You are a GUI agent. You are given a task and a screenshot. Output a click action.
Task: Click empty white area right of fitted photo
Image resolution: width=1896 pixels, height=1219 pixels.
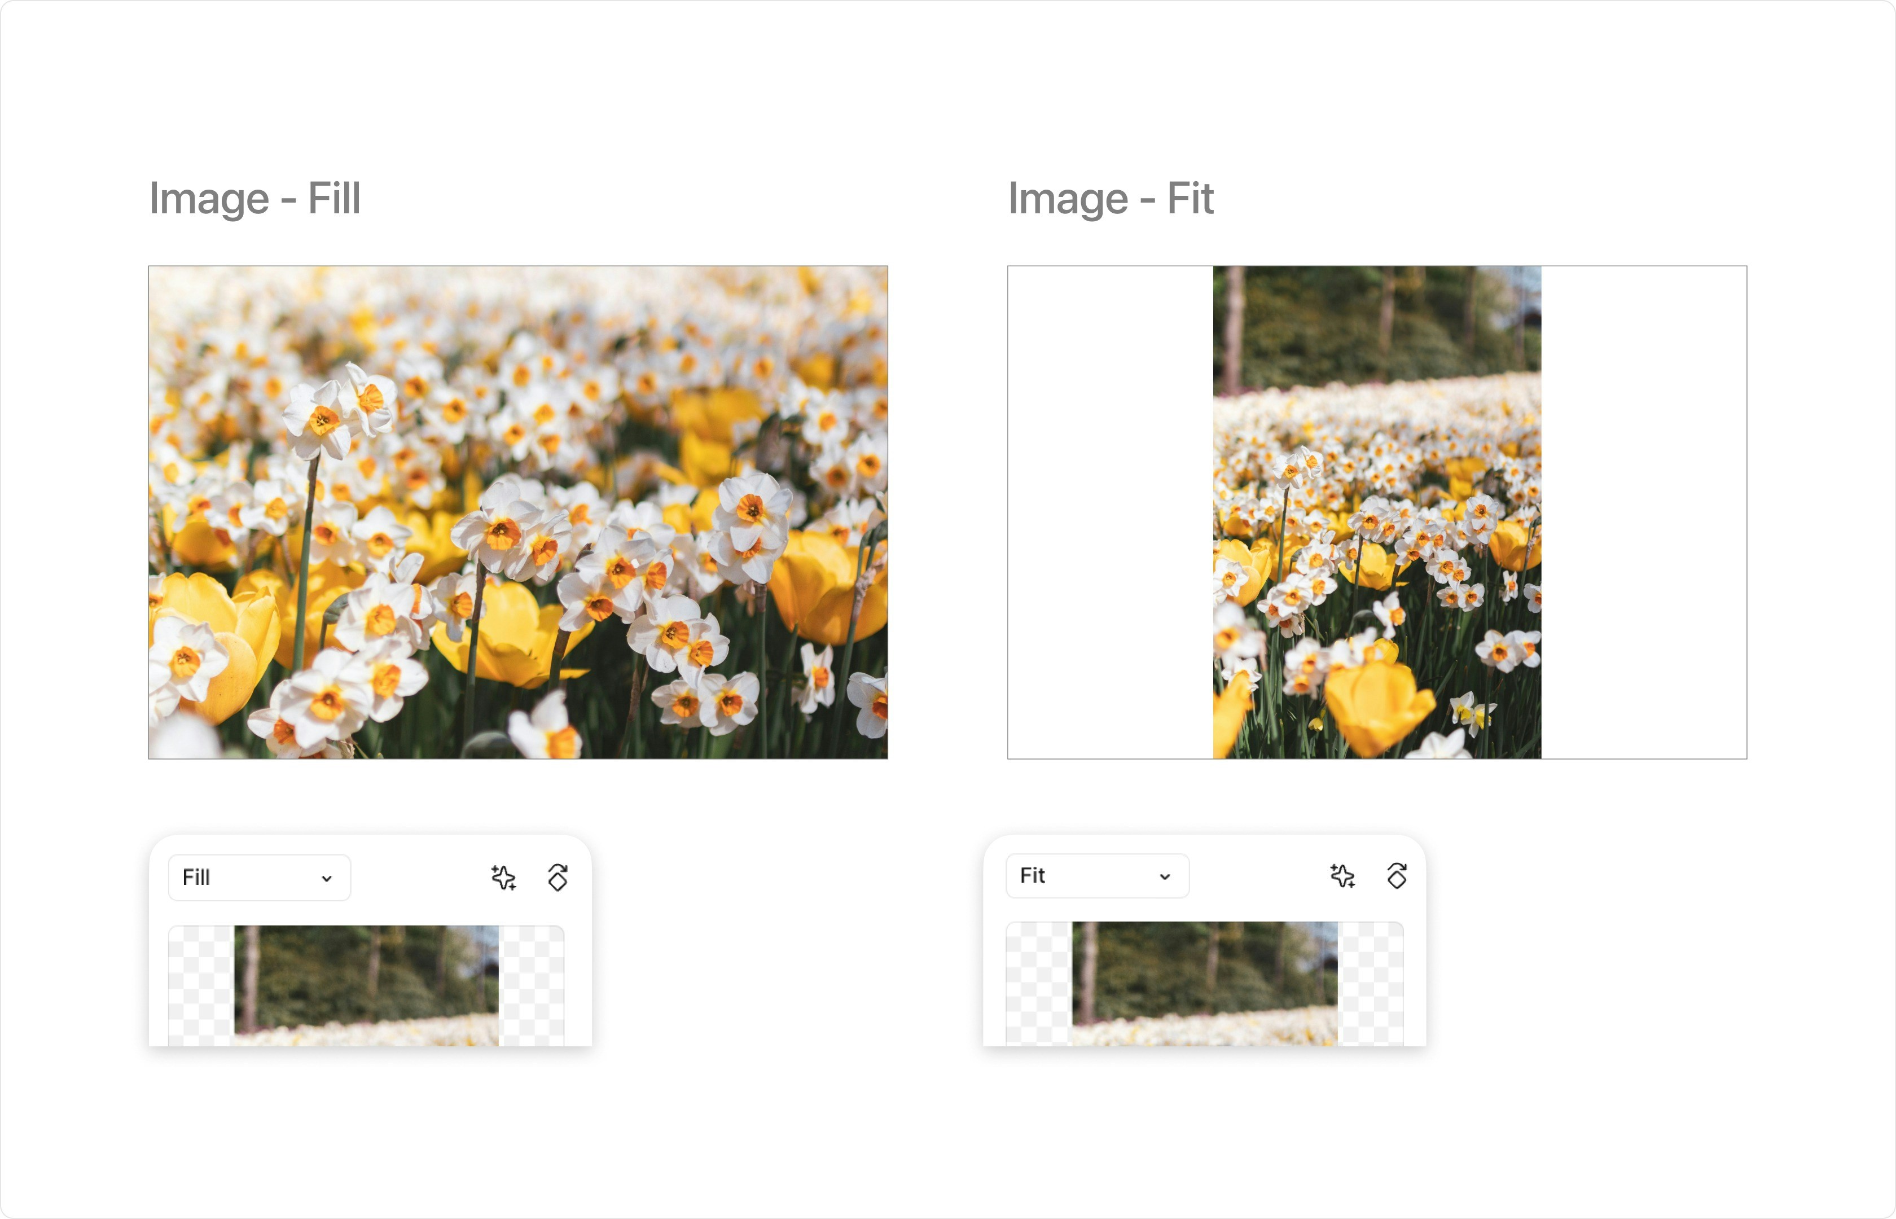coord(1644,512)
